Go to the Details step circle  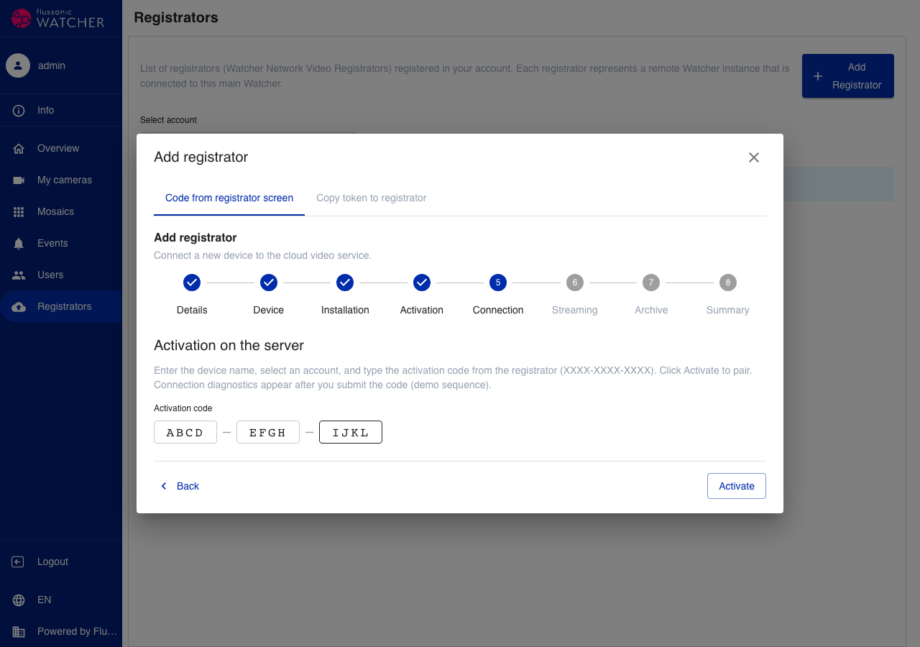192,283
